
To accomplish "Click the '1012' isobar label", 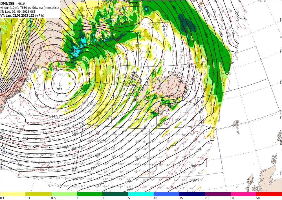I will (x=237, y=16).
